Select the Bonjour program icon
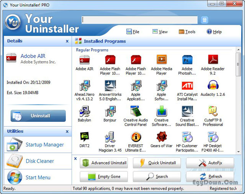The width and height of the screenshot is (245, 194). point(110,111)
